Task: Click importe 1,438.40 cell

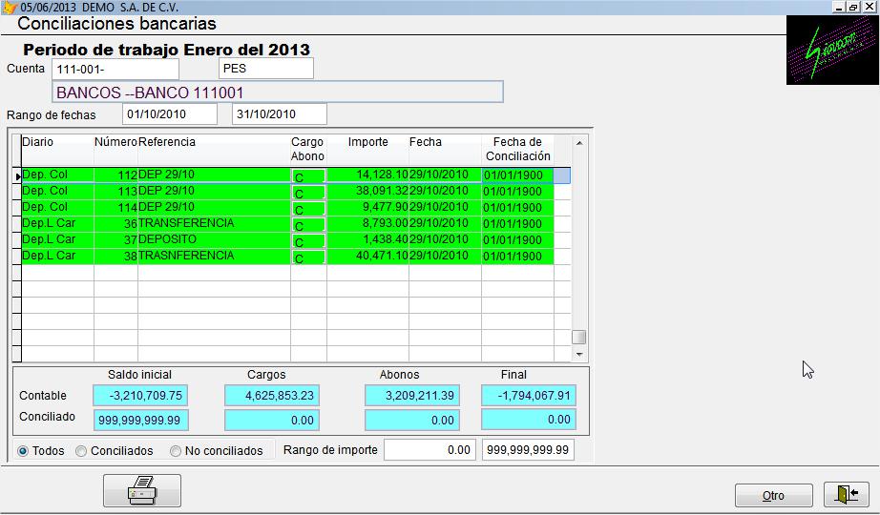Action: [367, 240]
